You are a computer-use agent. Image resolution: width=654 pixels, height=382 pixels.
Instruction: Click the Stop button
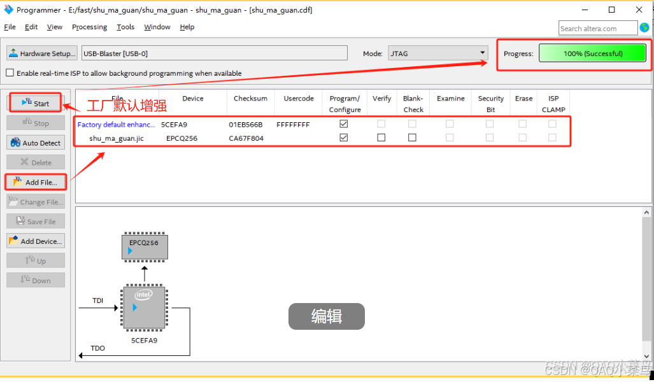36,123
